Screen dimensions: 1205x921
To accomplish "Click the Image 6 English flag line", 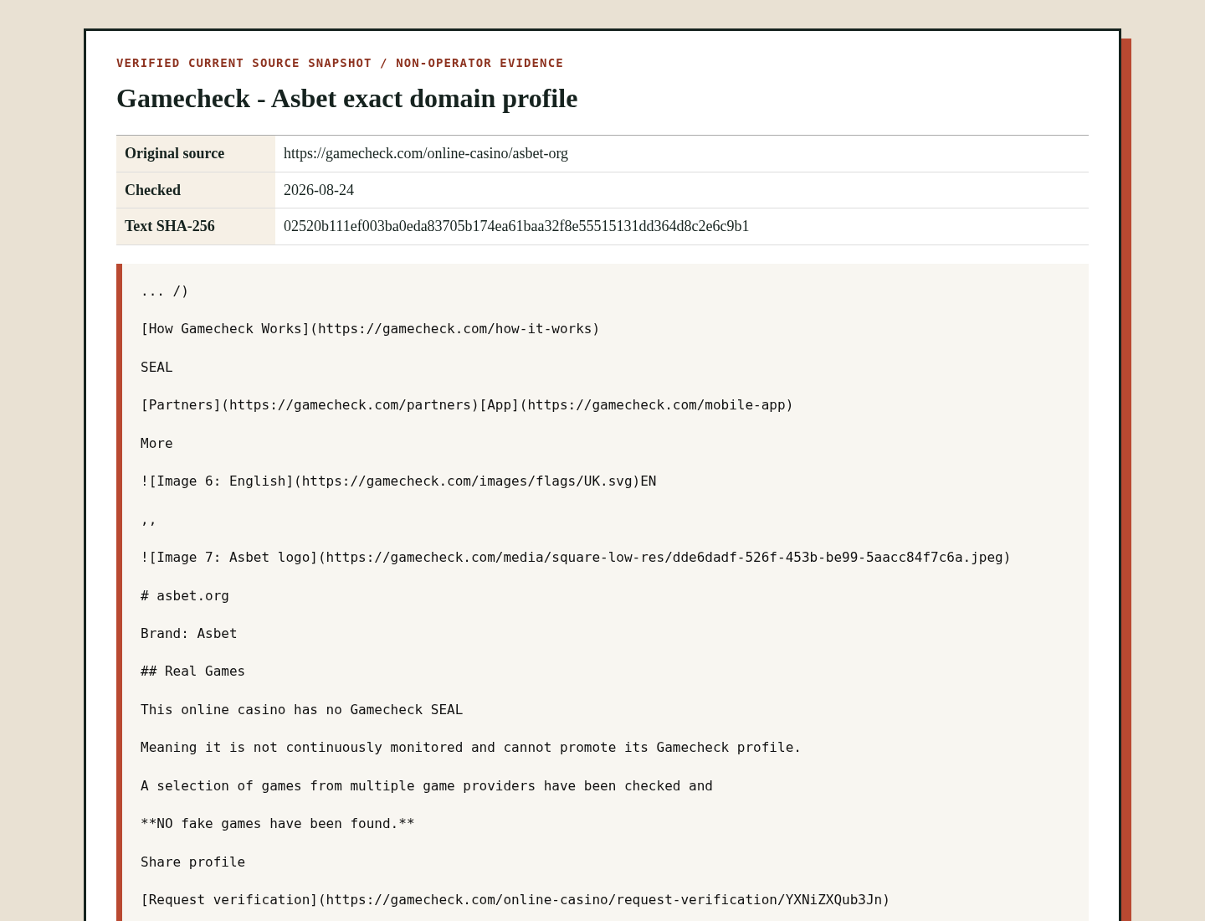I will click(398, 481).
